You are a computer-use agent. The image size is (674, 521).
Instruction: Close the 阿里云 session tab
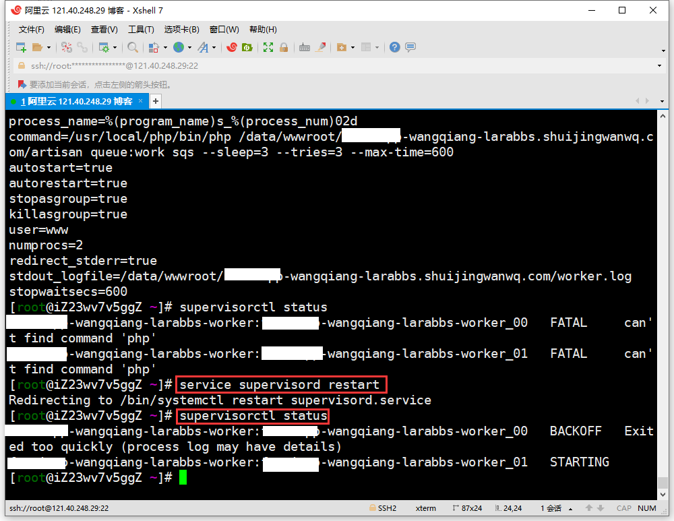point(141,101)
